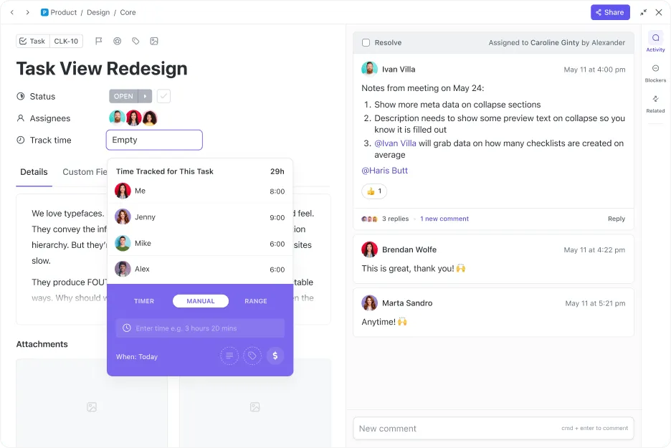
Task: Mark task complete with status checkmark
Action: [x=163, y=96]
